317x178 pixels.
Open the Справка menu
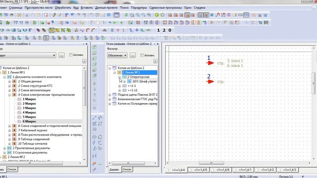click(199, 8)
